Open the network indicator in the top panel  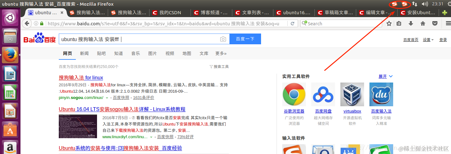coord(415,4)
